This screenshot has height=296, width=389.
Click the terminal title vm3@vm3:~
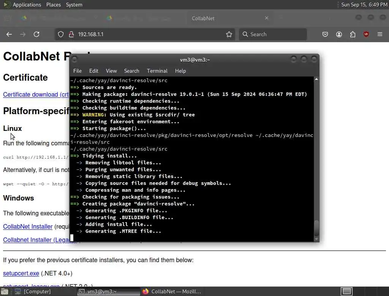coord(195,60)
